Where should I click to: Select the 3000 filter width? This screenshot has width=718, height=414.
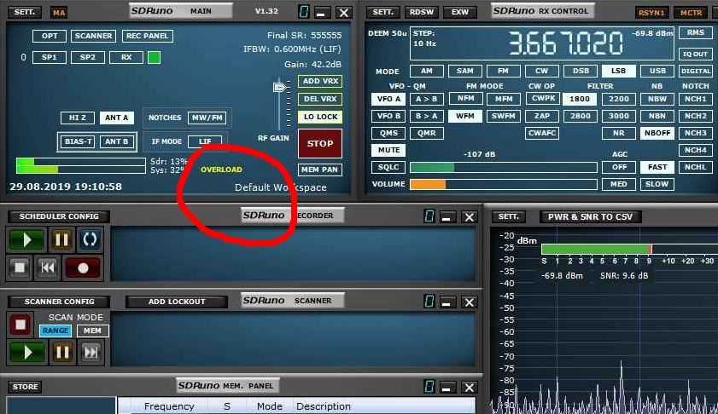tap(619, 116)
